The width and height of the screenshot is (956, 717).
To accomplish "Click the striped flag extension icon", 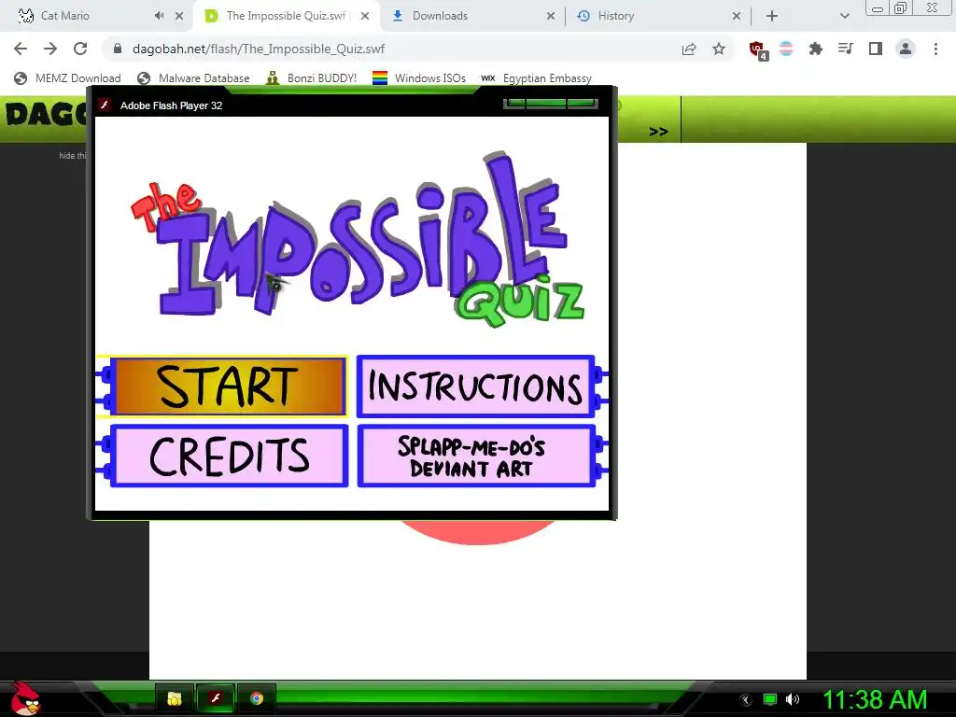I will pos(786,49).
